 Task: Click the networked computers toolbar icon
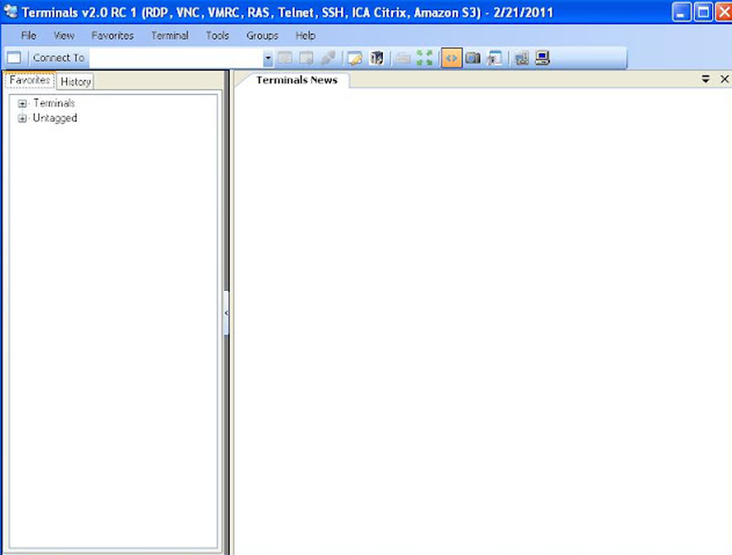click(521, 58)
